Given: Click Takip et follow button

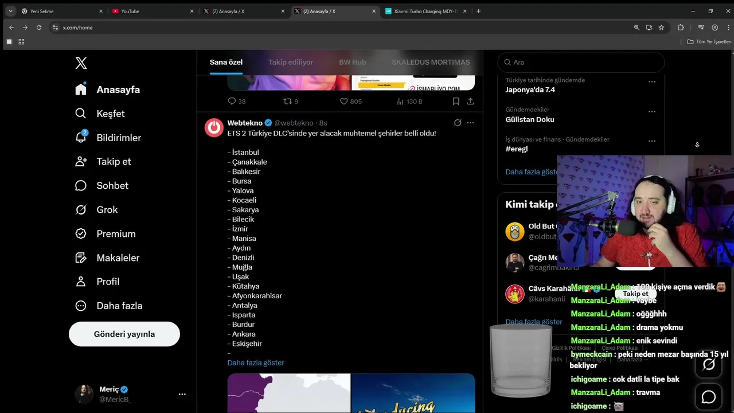Looking at the screenshot, I should click(x=635, y=294).
